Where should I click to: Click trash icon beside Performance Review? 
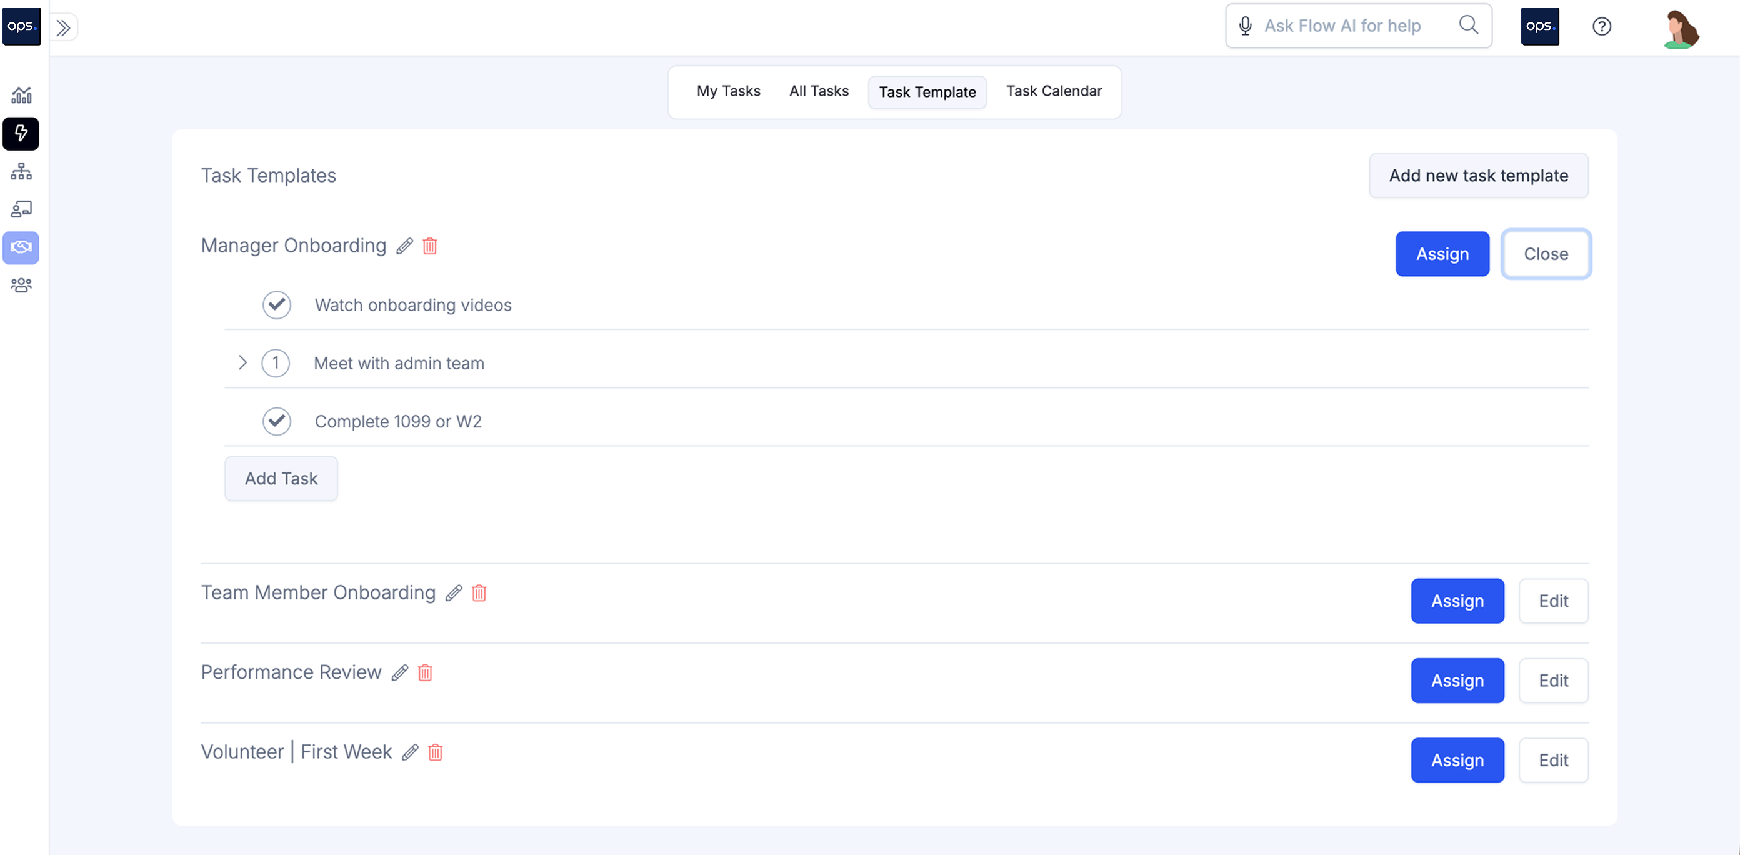pos(425,672)
